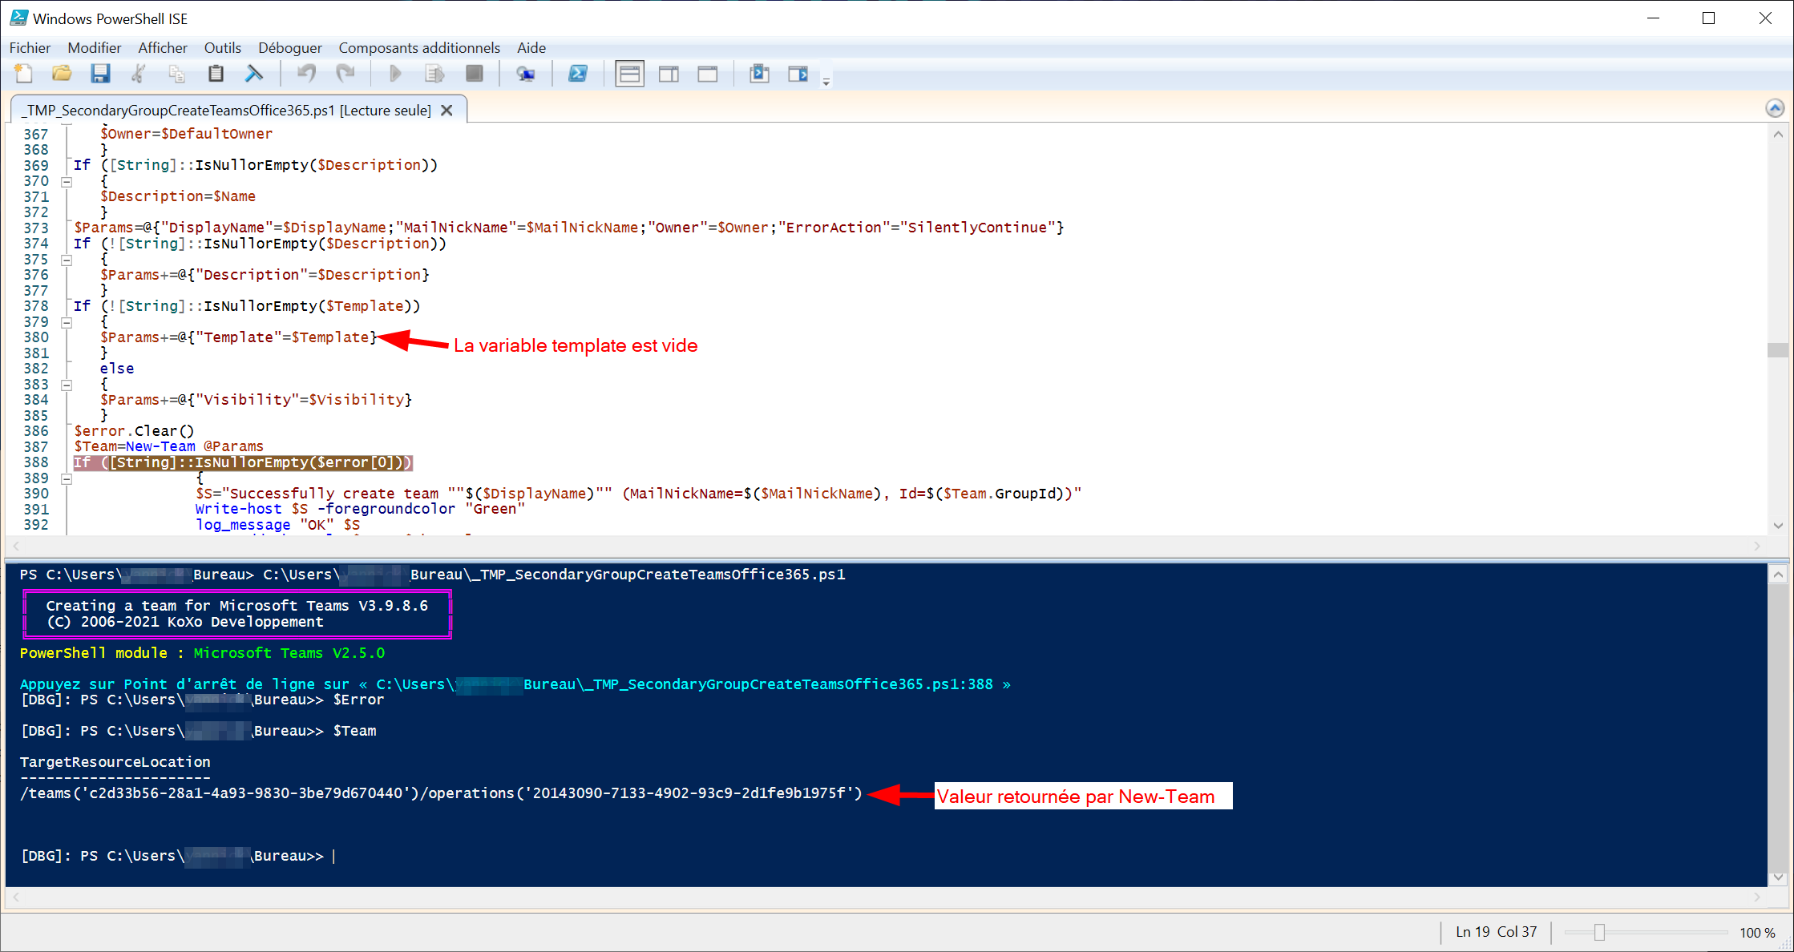Click the Creating a team for Microsoft Teams text
The width and height of the screenshot is (1794, 952).
[237, 606]
